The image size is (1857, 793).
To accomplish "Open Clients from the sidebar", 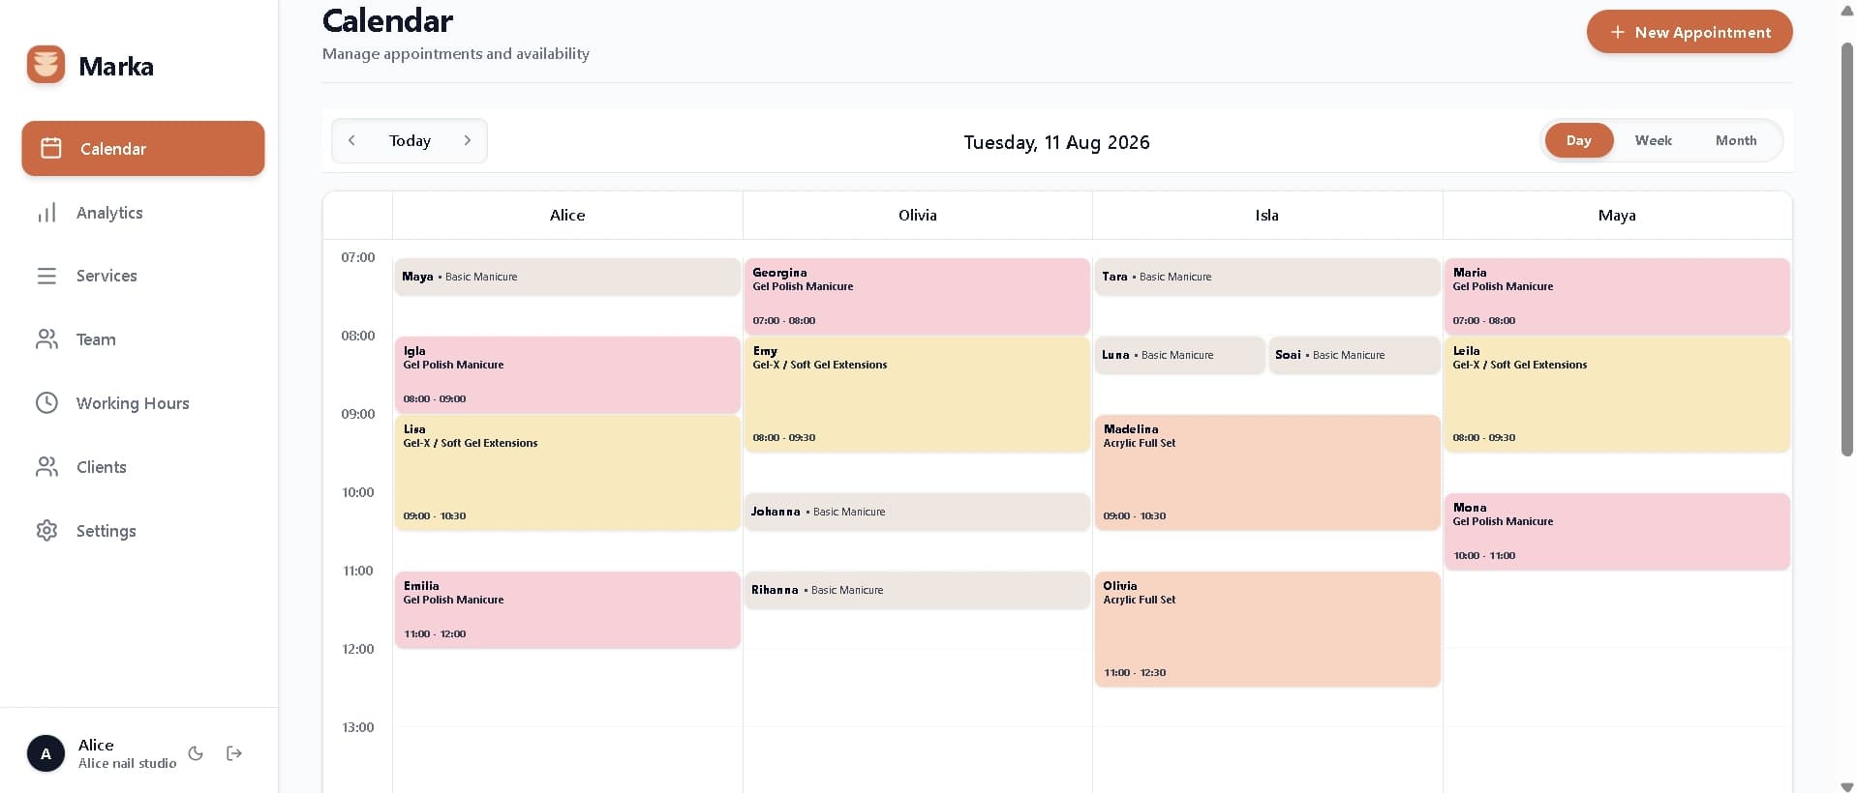I will click(x=143, y=467).
